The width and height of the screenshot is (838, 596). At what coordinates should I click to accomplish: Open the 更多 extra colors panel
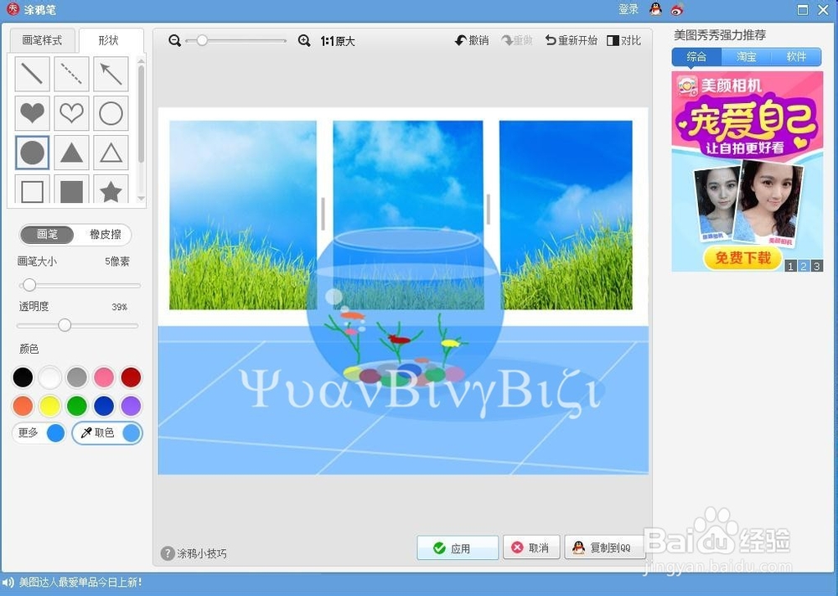tap(27, 433)
